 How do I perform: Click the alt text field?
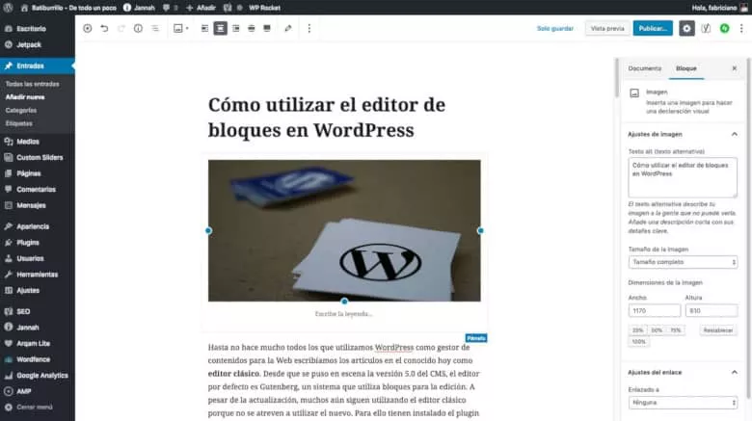pyautogui.click(x=683, y=177)
